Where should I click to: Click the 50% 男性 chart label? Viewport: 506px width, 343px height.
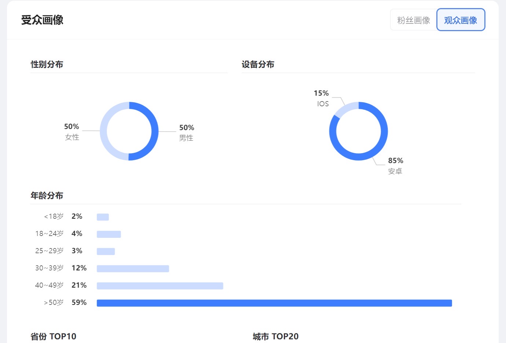(186, 132)
